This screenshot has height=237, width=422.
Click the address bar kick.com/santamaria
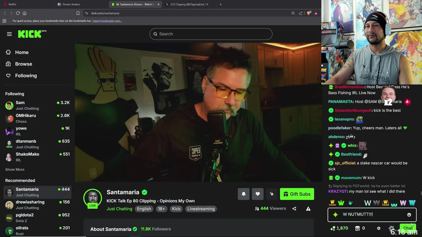click(x=105, y=13)
